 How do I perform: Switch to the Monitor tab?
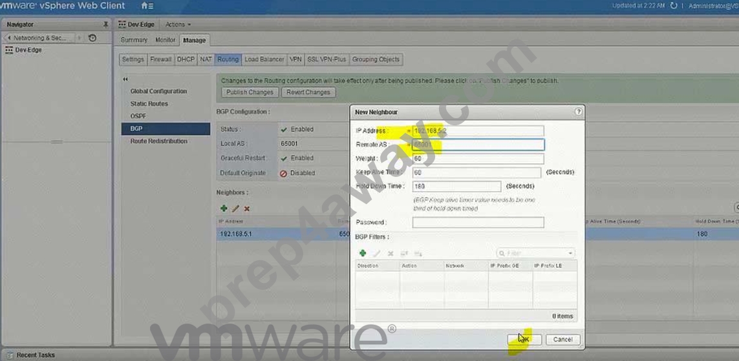165,40
